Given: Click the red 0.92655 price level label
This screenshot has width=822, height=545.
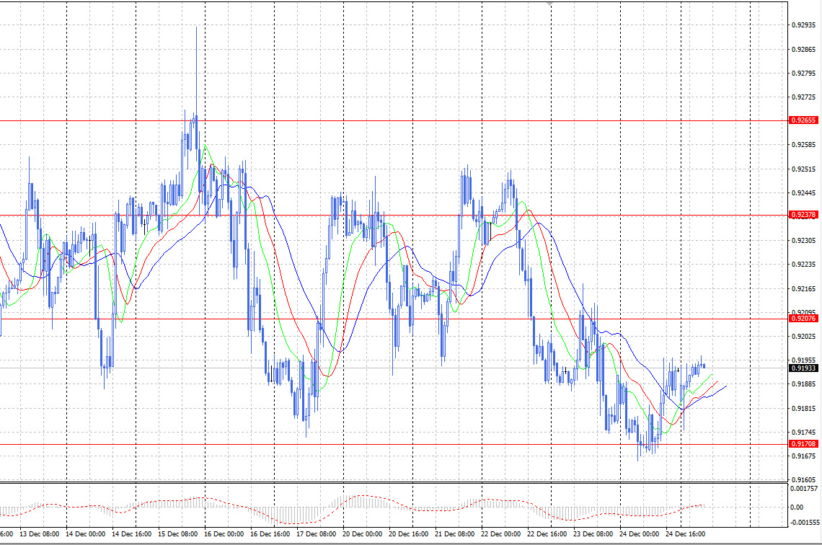Looking at the screenshot, I should point(803,120).
